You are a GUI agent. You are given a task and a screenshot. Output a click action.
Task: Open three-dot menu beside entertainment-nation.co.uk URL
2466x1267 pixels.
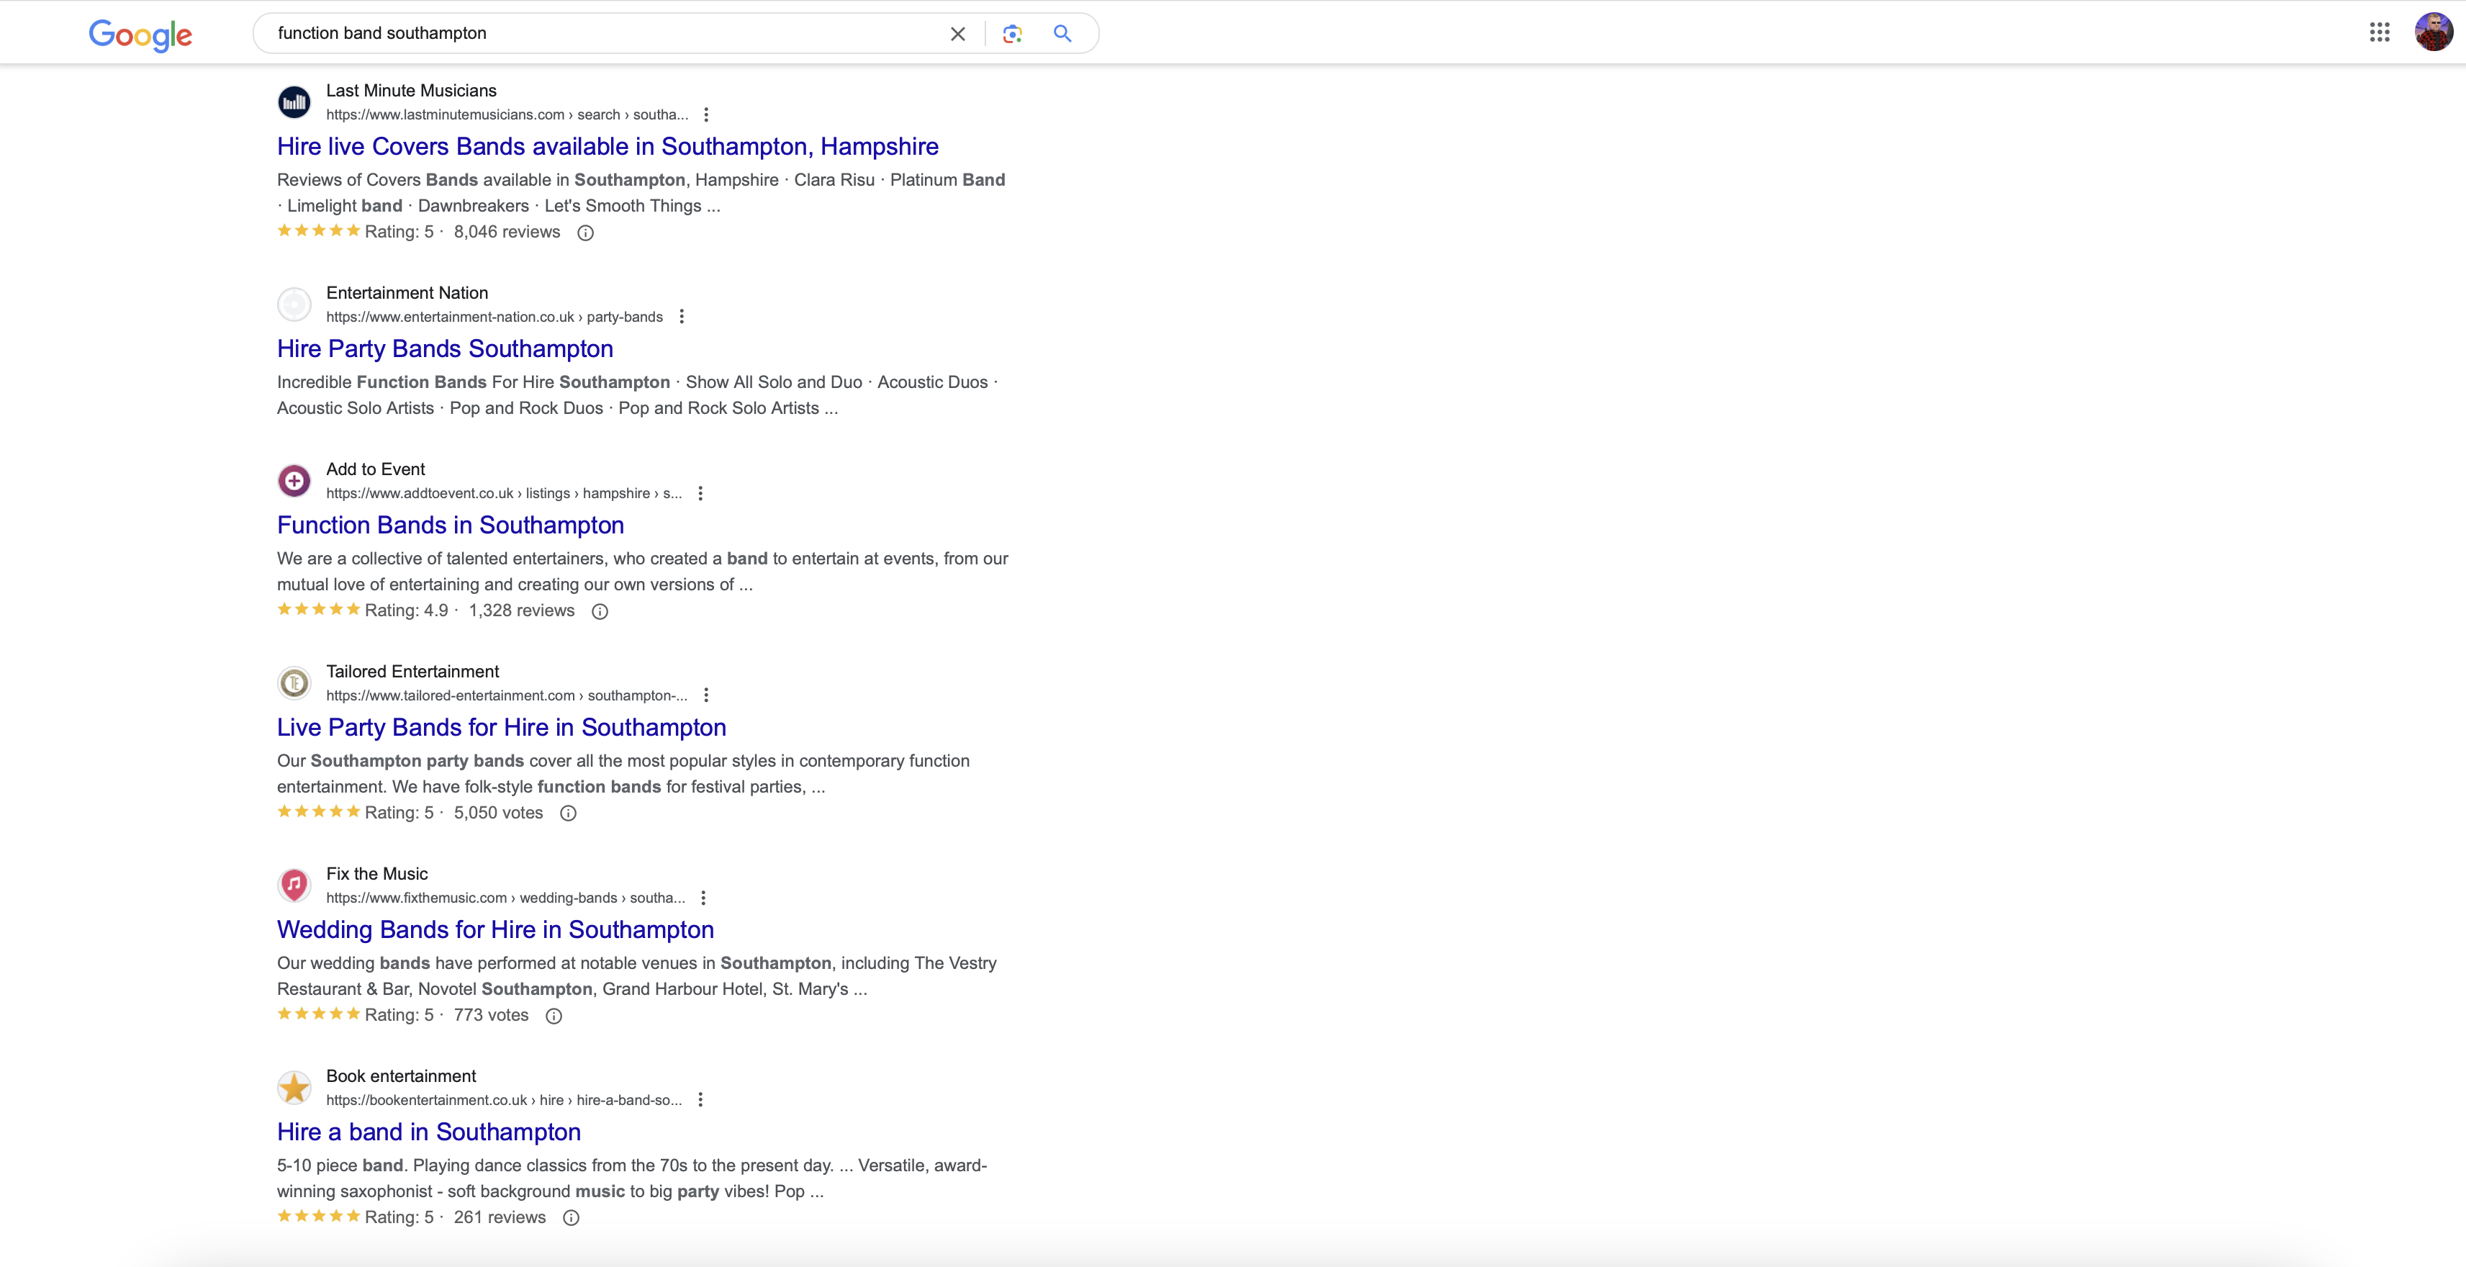coord(682,317)
